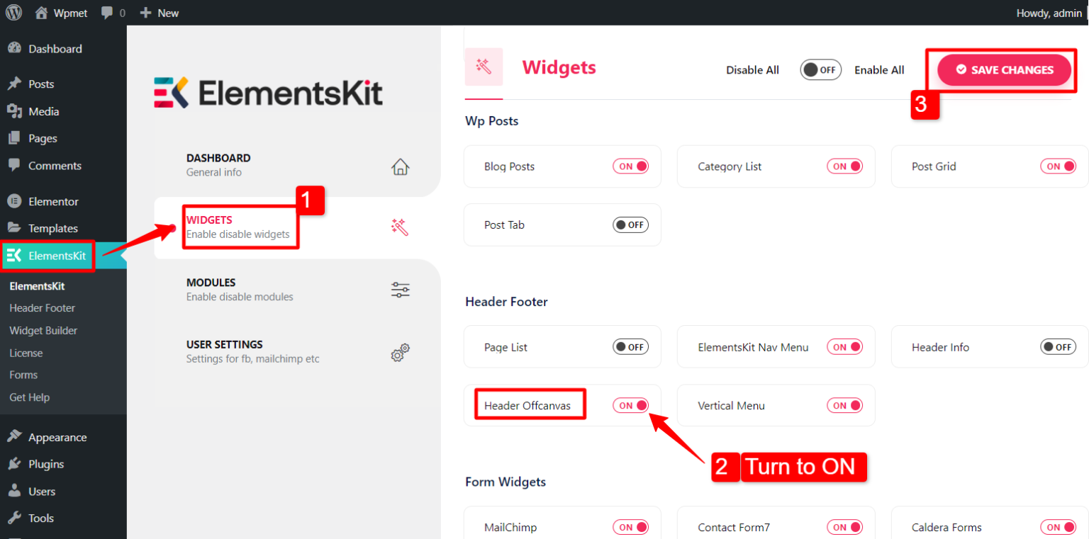Screen dimensions: 1089x539
Task: Open the Howdy, admin account menu
Action: pos(1049,13)
